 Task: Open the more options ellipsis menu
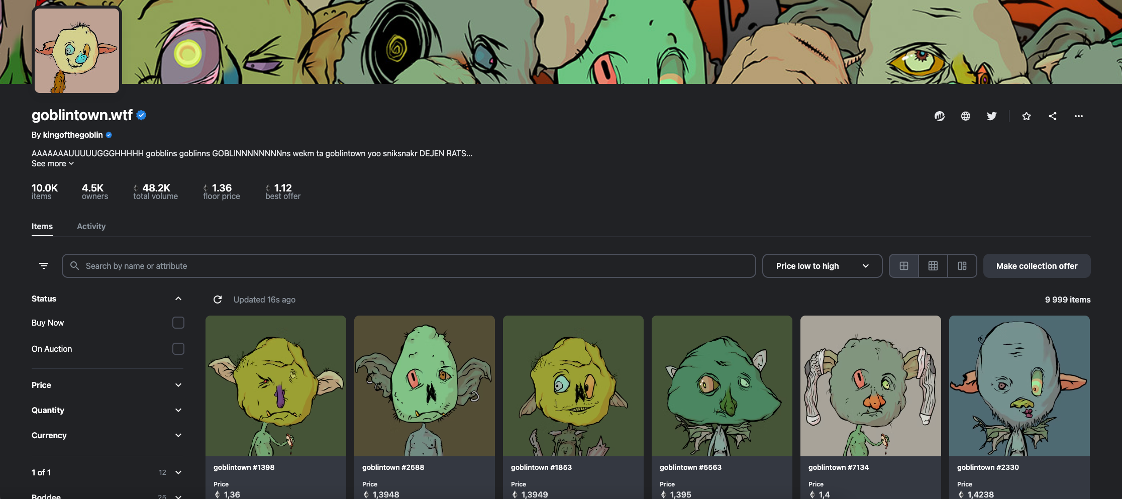click(x=1079, y=116)
